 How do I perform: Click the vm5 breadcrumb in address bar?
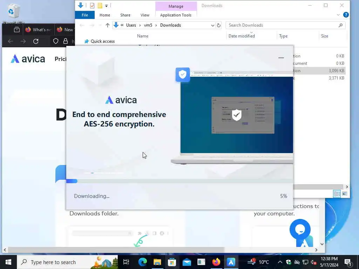(x=148, y=25)
